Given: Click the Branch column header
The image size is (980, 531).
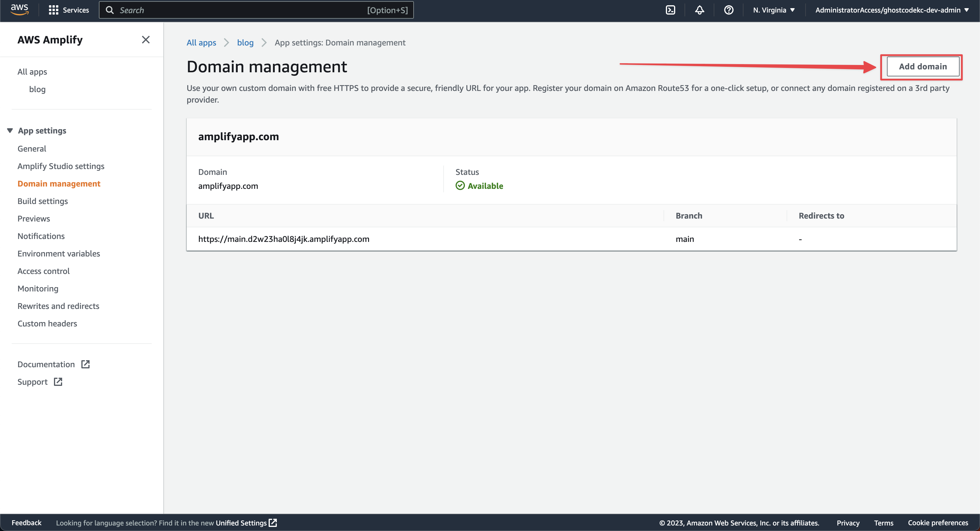Looking at the screenshot, I should pyautogui.click(x=689, y=215).
